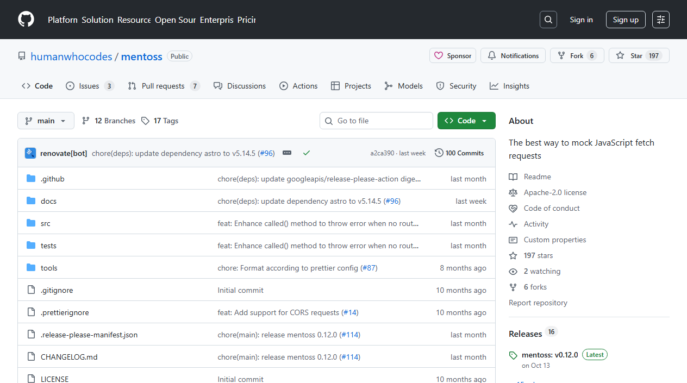Open the Projects tab
The width and height of the screenshot is (687, 383).
pyautogui.click(x=351, y=86)
